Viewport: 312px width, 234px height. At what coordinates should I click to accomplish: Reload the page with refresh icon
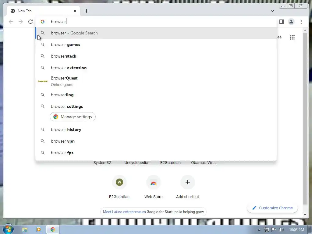point(30,22)
